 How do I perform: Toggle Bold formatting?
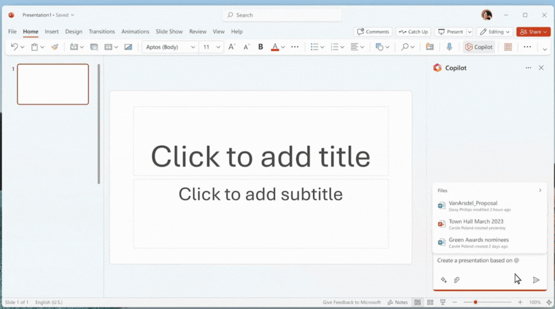(260, 47)
